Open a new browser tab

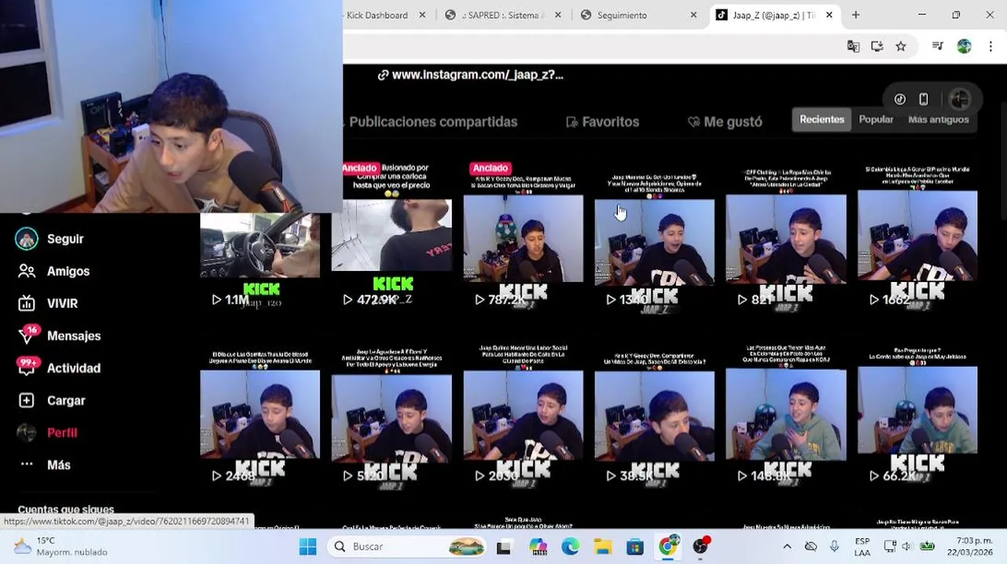pyautogui.click(x=856, y=15)
